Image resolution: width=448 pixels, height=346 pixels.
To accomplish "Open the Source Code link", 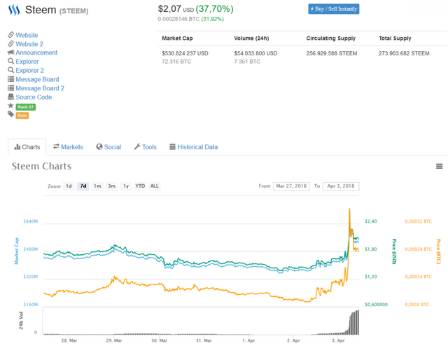I will (x=34, y=97).
